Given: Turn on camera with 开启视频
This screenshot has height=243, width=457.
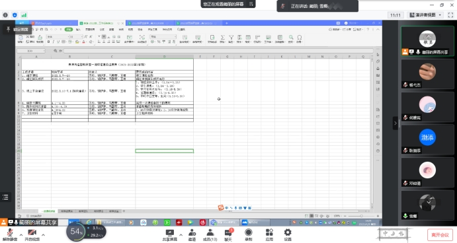Looking at the screenshot, I should coord(32,234).
